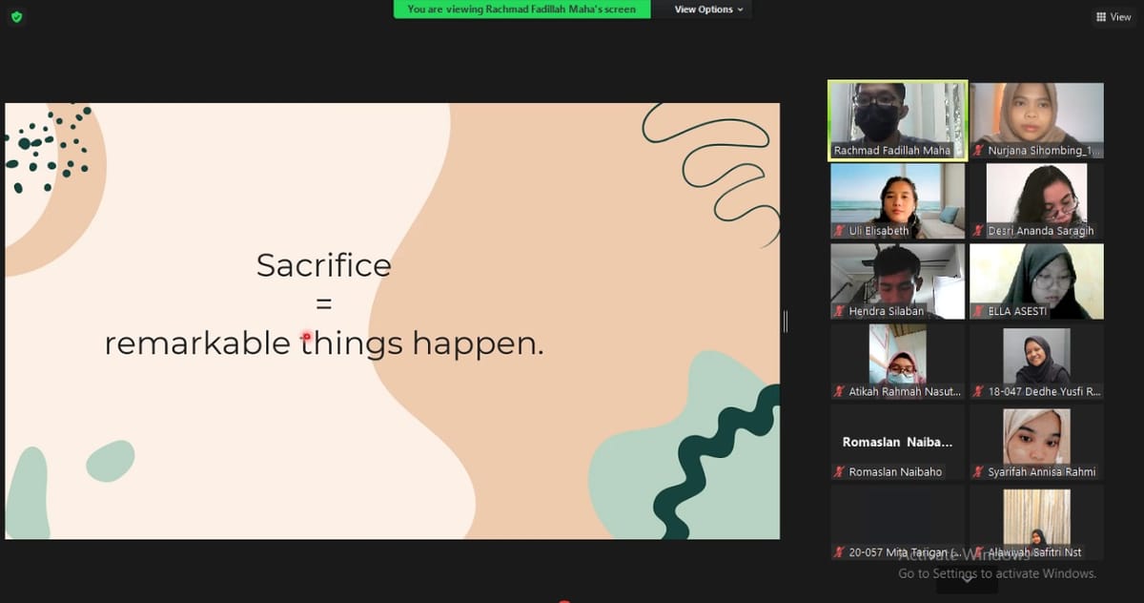This screenshot has width=1144, height=603.
Task: Click ELLA ASESTI's muted microphone icon
Action: pyautogui.click(x=978, y=311)
